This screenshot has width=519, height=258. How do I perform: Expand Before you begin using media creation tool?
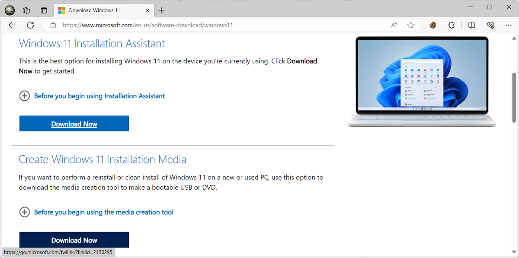coord(96,212)
